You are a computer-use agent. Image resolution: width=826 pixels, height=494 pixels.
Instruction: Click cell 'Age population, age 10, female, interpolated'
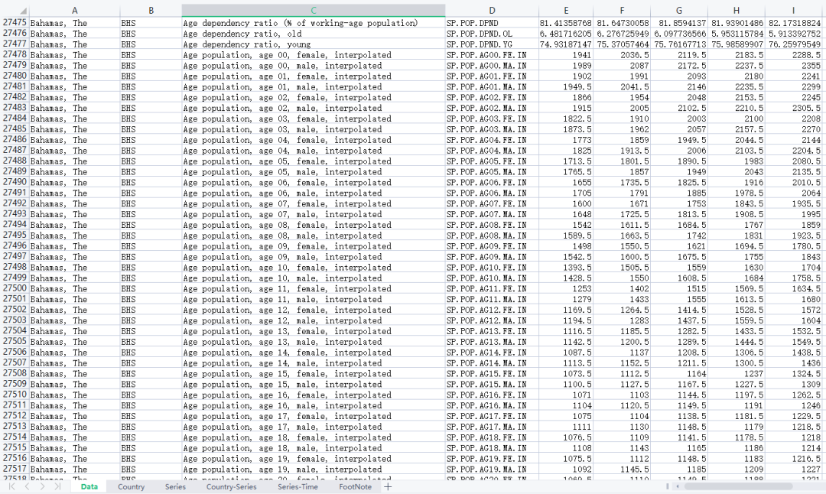314,267
